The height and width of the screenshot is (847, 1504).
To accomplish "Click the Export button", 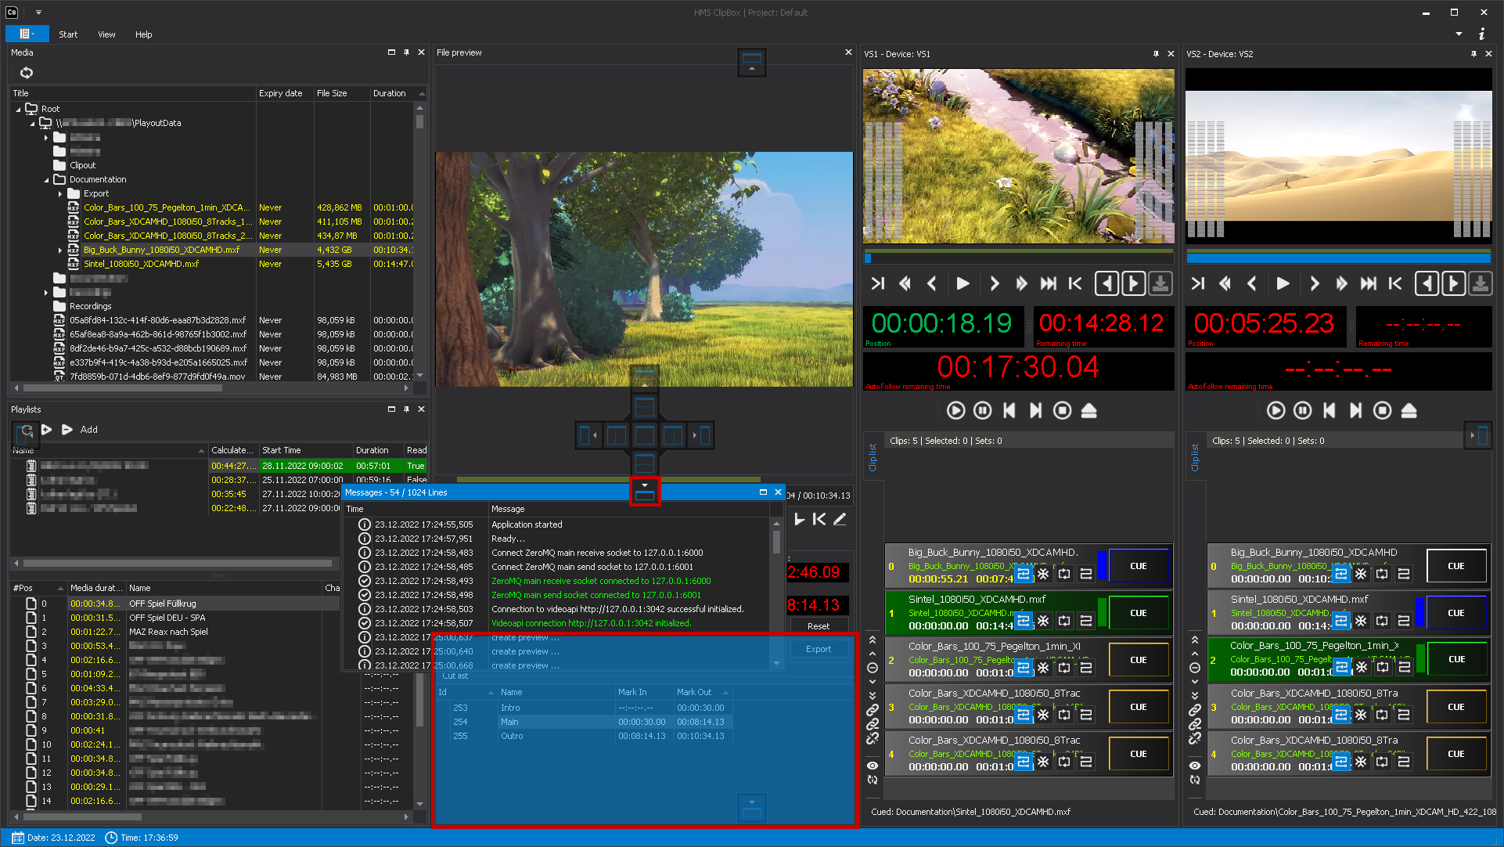I will 819,649.
